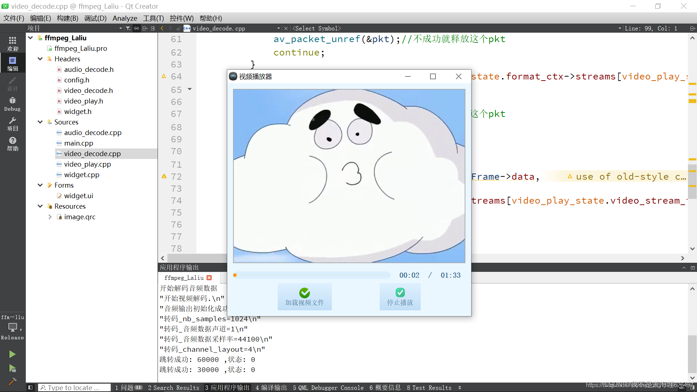Click the '加载视频文件' load video button
The width and height of the screenshot is (697, 392).
[x=305, y=297]
